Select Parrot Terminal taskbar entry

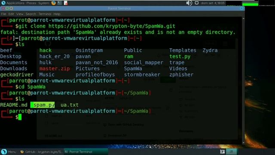click(x=86, y=152)
